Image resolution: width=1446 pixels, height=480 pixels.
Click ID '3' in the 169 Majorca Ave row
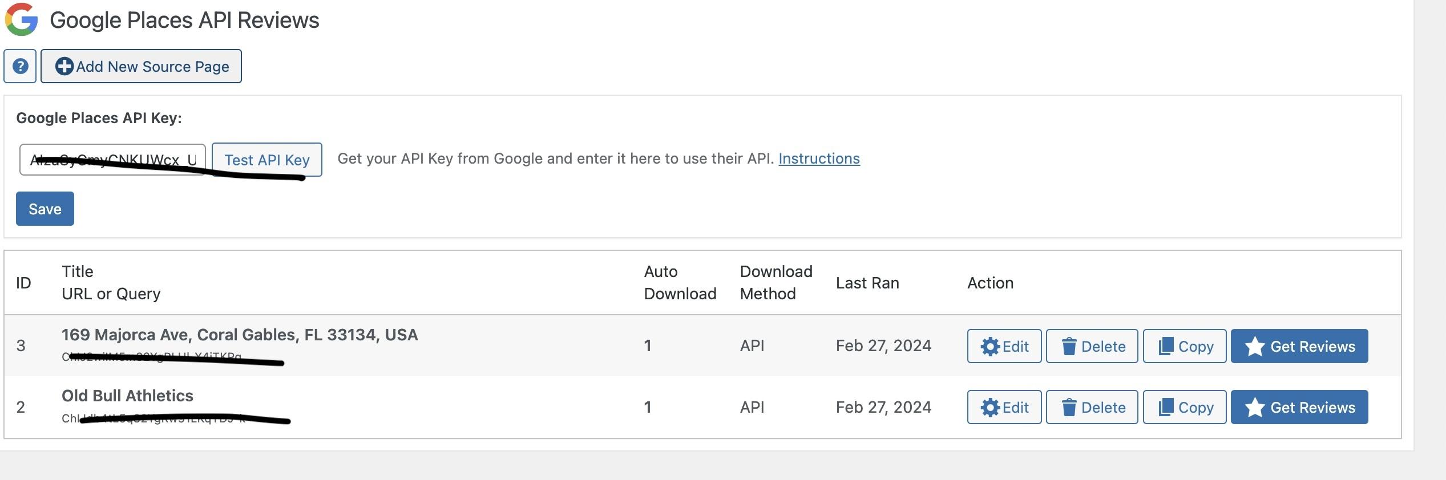21,345
